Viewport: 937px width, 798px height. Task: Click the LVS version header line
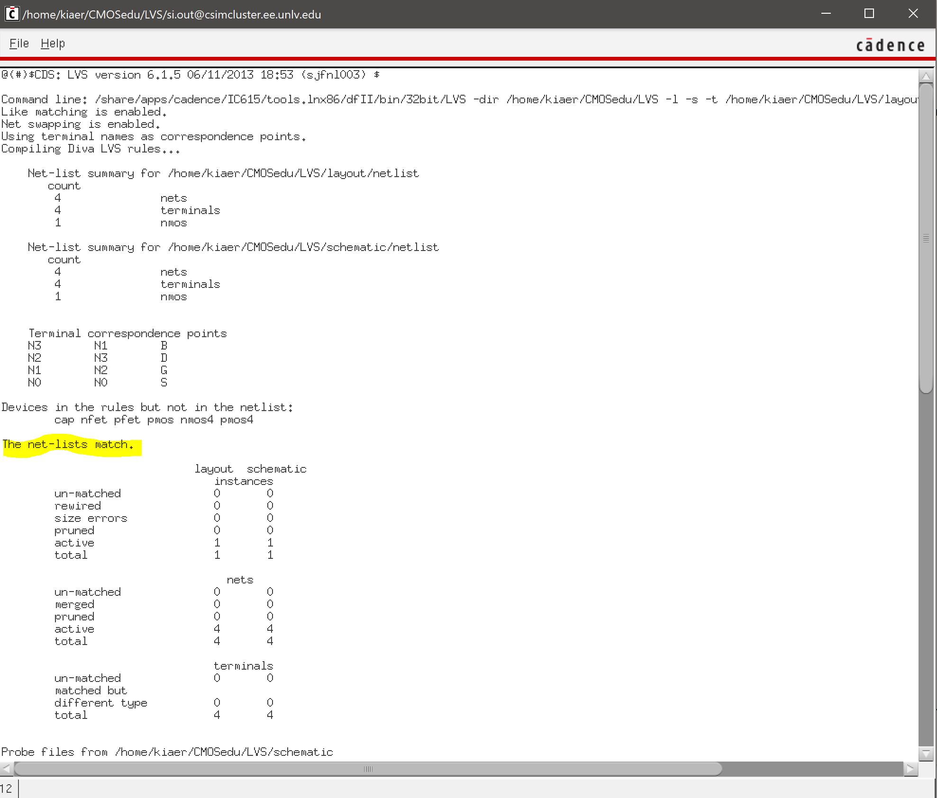(190, 75)
